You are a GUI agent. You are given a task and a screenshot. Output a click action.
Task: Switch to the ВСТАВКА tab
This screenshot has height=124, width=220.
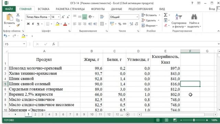(x=44, y=9)
